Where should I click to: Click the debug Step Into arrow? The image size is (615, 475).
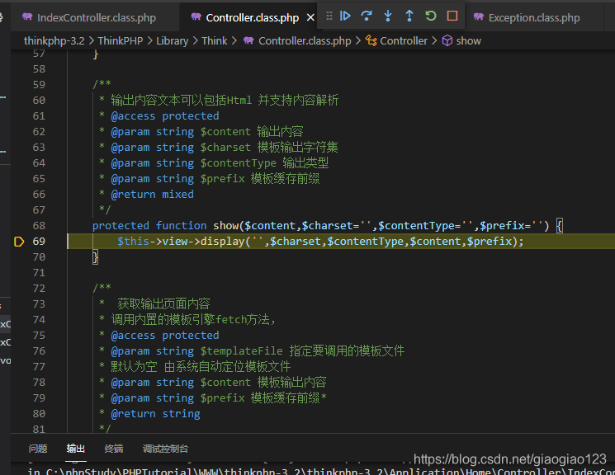[388, 16]
